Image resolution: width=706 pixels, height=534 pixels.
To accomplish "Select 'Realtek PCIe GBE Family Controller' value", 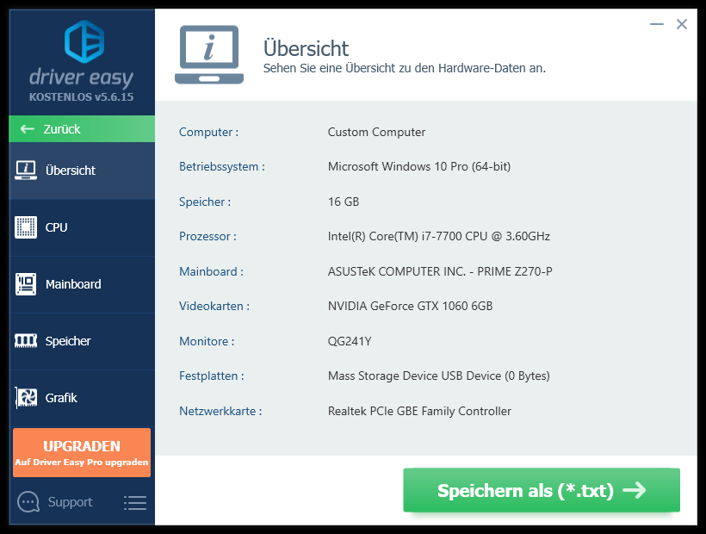I will pos(419,411).
